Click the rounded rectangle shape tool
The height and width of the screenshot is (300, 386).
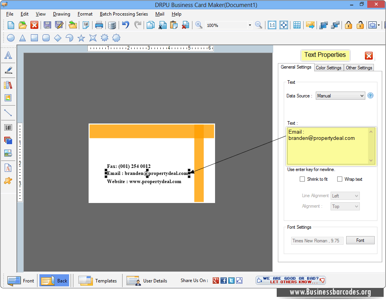coord(46,38)
